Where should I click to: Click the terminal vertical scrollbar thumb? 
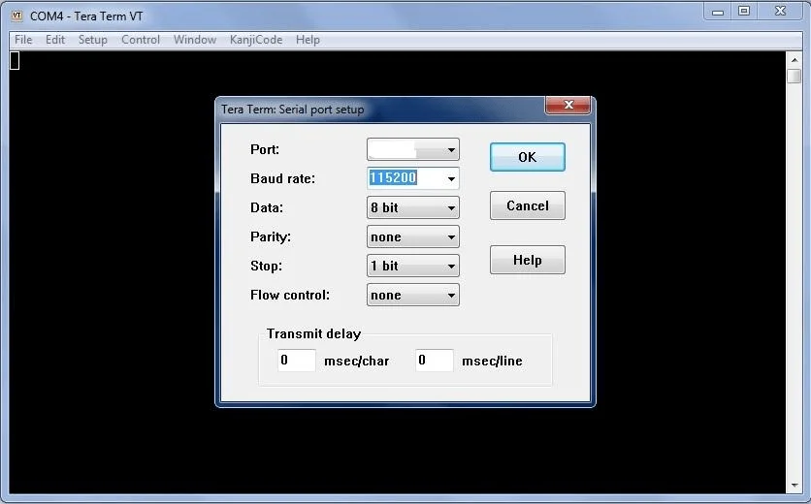tap(795, 76)
